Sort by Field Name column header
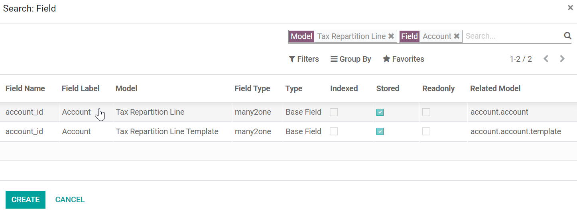Viewport: 577px width, 213px height. [x=25, y=88]
